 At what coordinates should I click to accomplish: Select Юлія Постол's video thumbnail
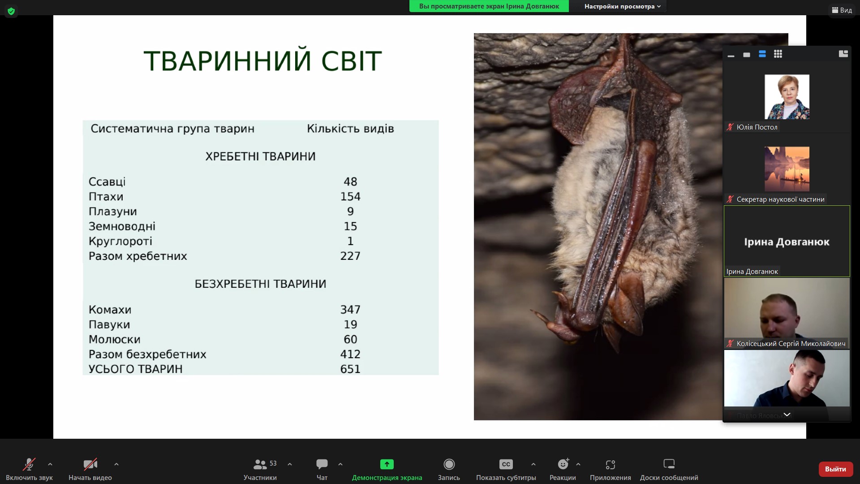pos(787,97)
